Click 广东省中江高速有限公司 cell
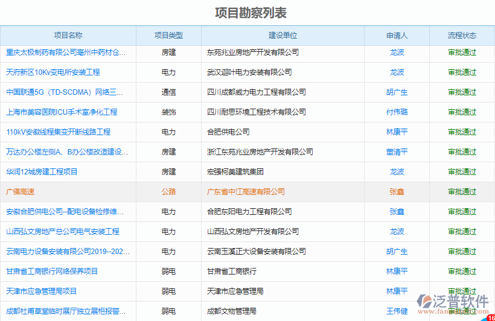The height and width of the screenshot is (321, 495). [246, 192]
